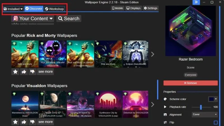224x126 pixels.
Task: Open the Installed dropdown menu
Action: pyautogui.click(x=13, y=9)
